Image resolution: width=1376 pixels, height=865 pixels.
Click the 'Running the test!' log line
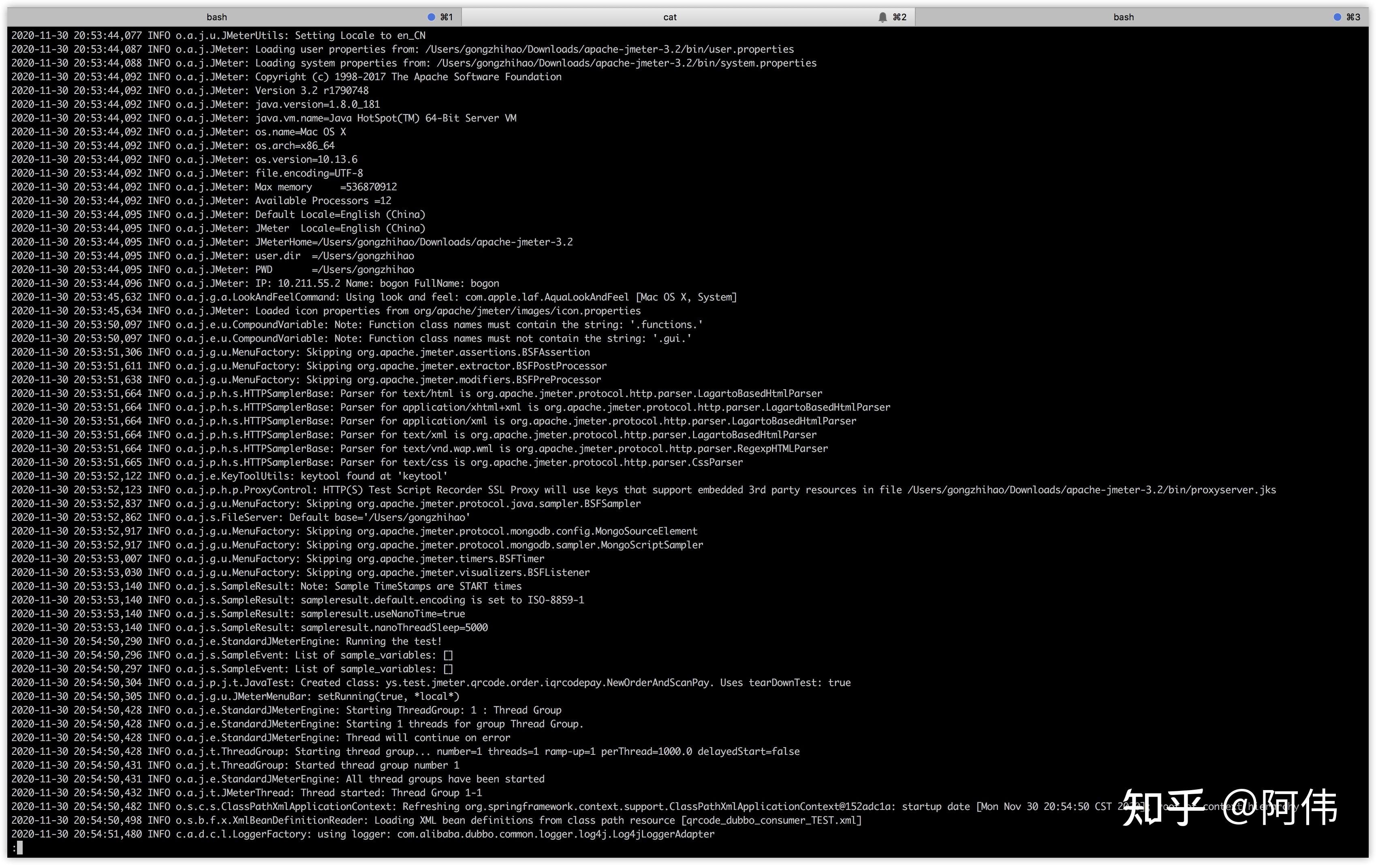[x=226, y=641]
